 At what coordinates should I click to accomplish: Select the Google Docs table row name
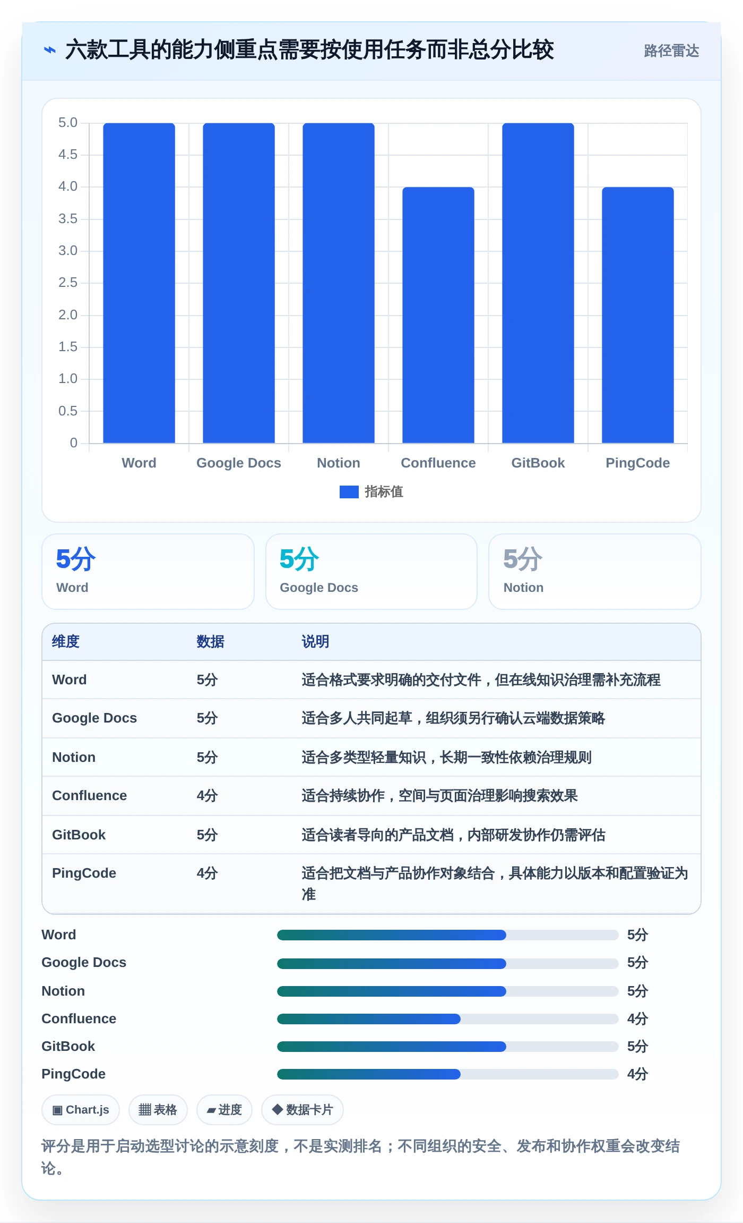pyautogui.click(x=94, y=718)
